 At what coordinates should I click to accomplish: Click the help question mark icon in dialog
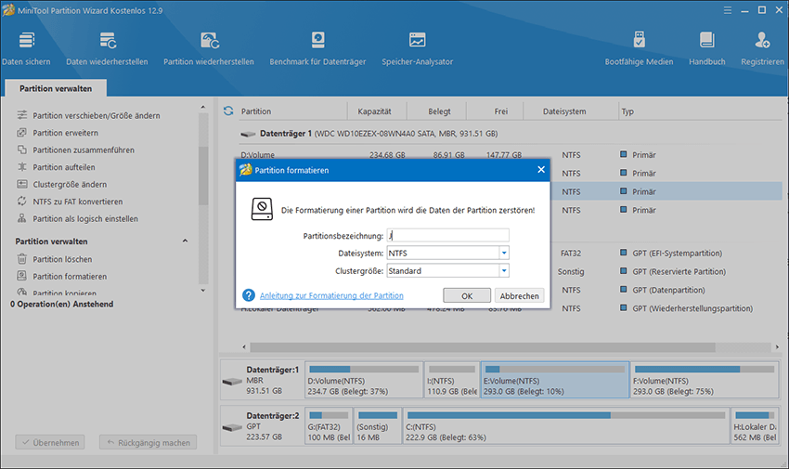point(249,295)
